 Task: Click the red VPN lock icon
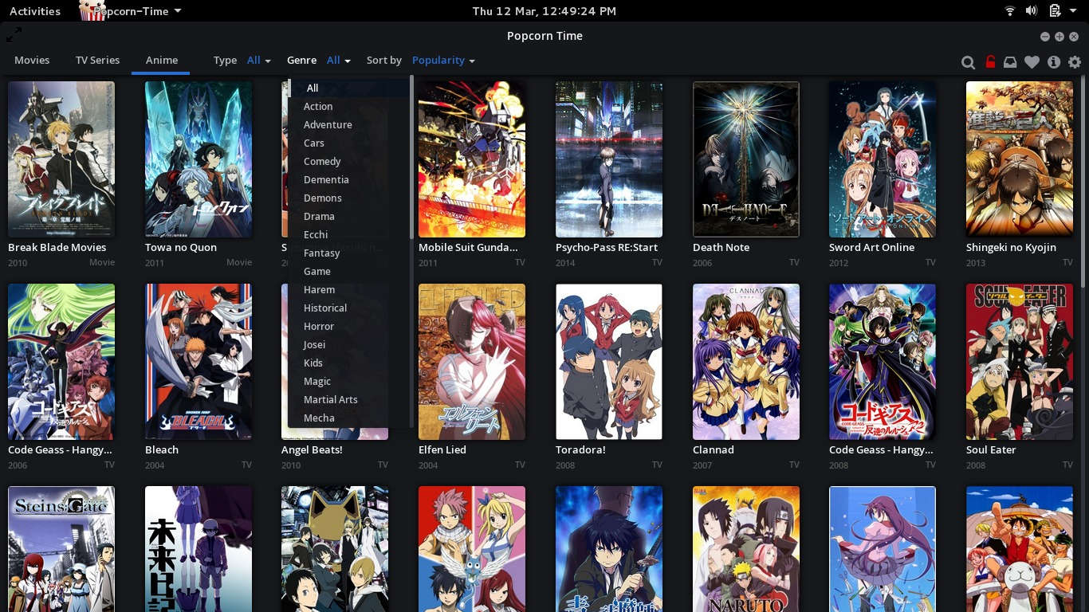click(990, 61)
